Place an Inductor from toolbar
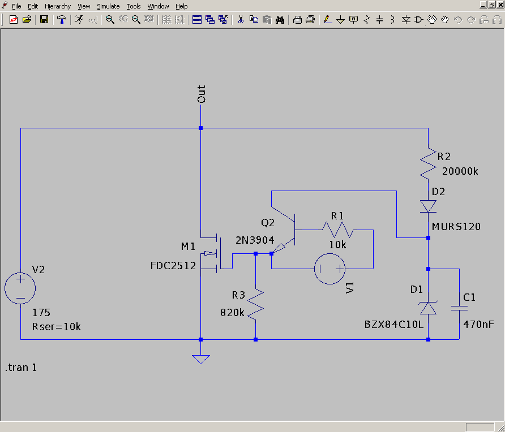505x432 pixels. [x=392, y=20]
